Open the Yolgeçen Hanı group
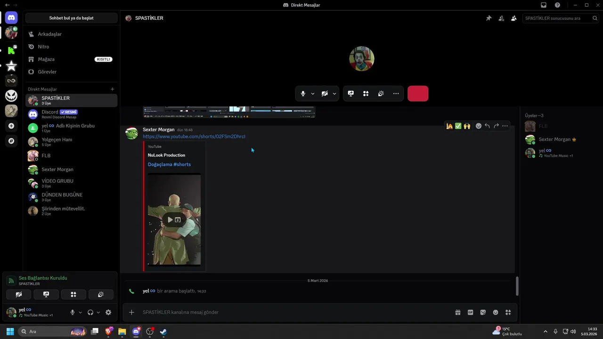603x339 pixels. click(x=71, y=142)
